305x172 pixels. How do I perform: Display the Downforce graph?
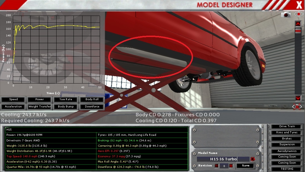tap(92, 107)
